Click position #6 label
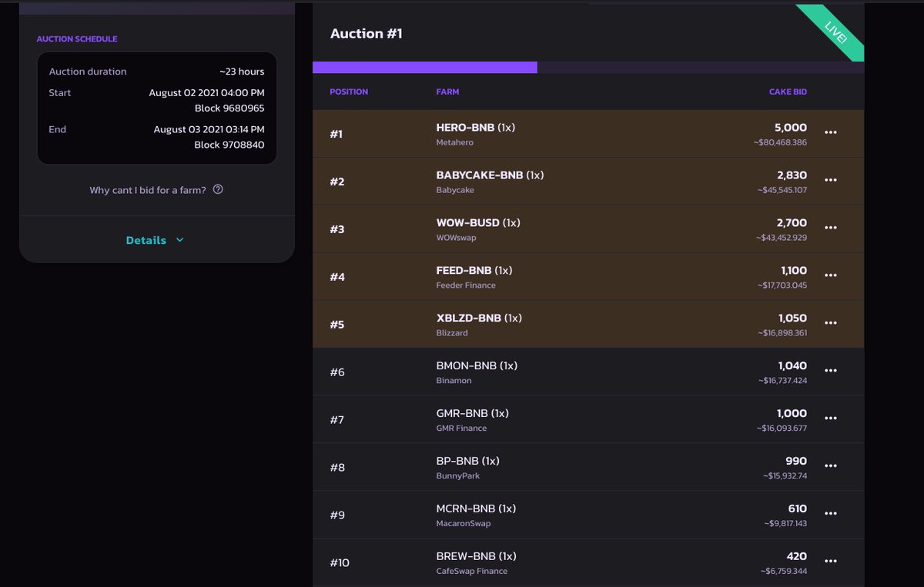 [337, 372]
